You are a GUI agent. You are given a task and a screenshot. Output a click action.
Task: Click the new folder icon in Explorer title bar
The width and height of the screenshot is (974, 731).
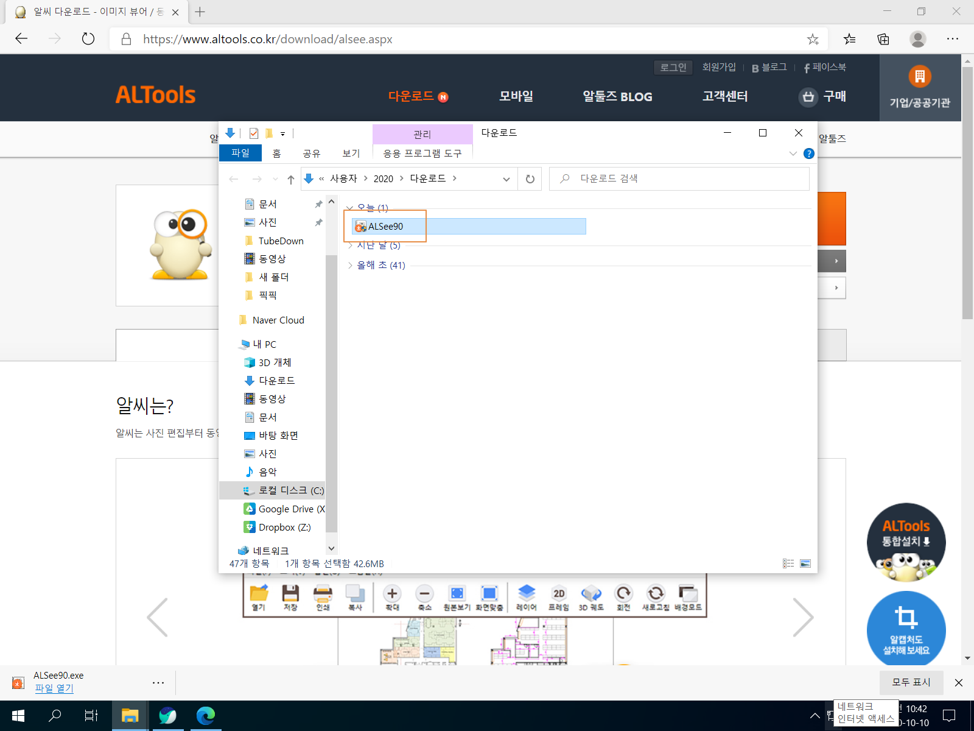coord(269,133)
